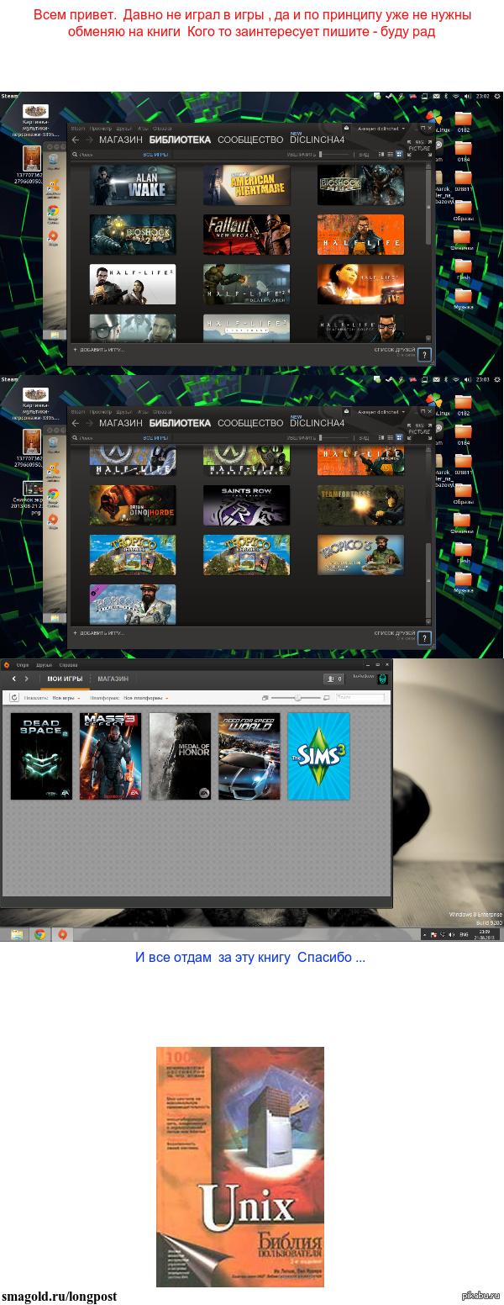Adjust the Origin cover size slider
Screen dimensions: 504x1305
[x=296, y=698]
